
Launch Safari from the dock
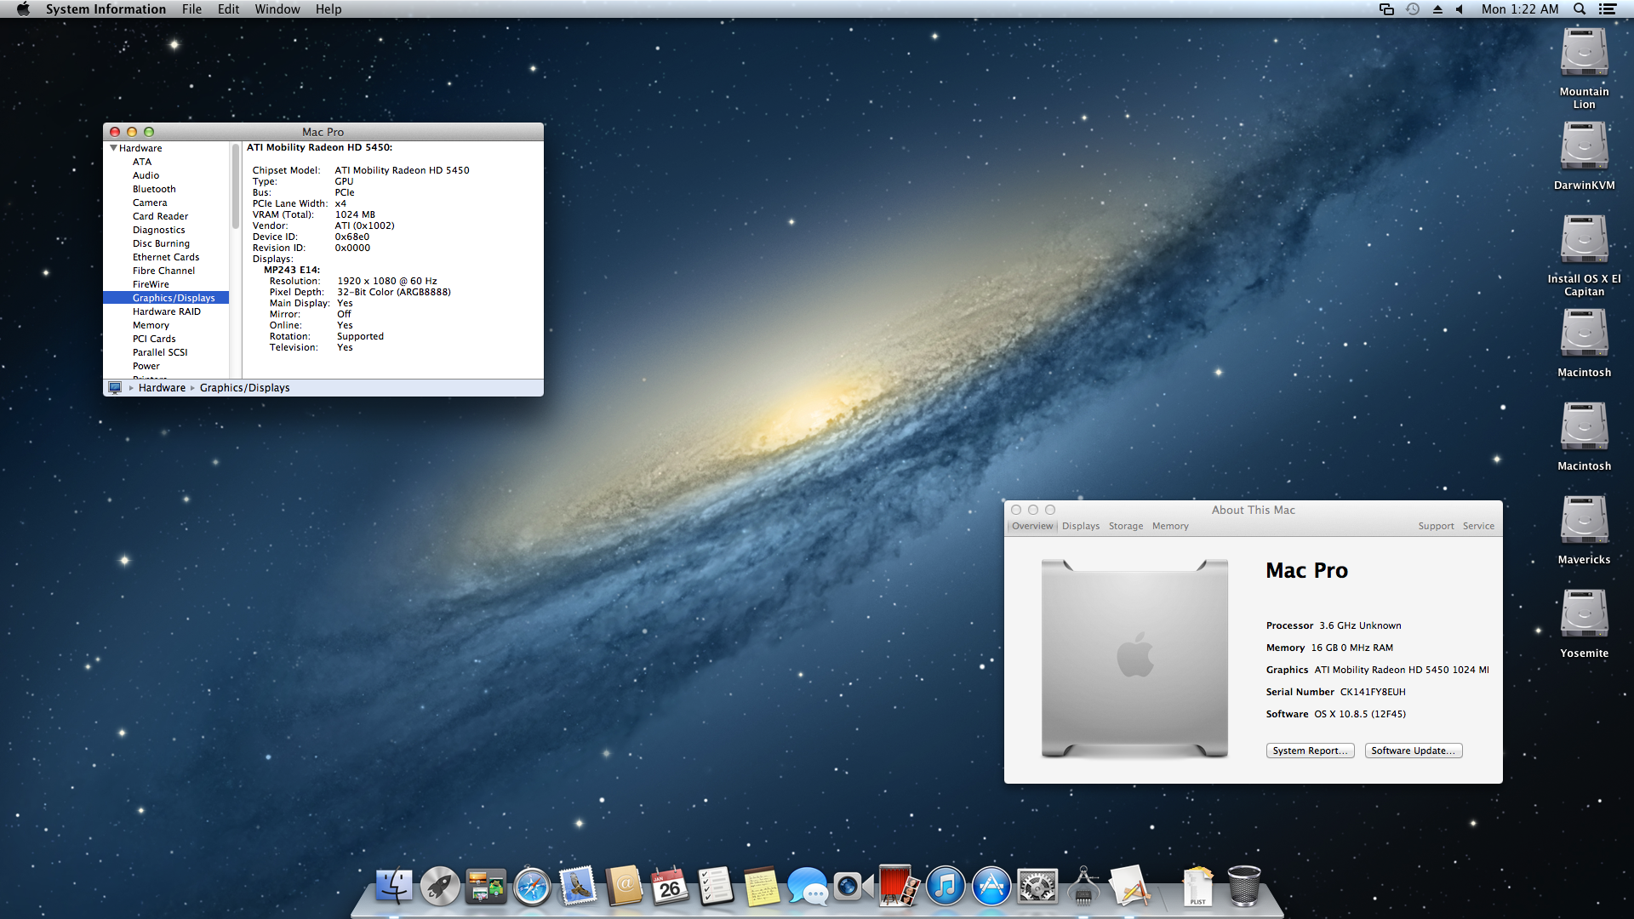(532, 887)
